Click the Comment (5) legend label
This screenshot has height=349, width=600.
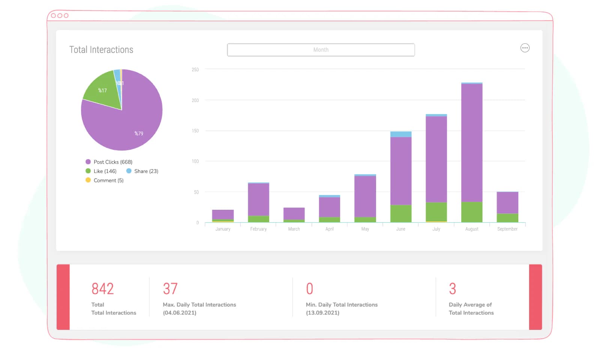pos(108,181)
